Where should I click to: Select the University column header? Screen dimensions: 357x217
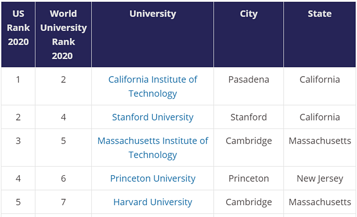152,14
